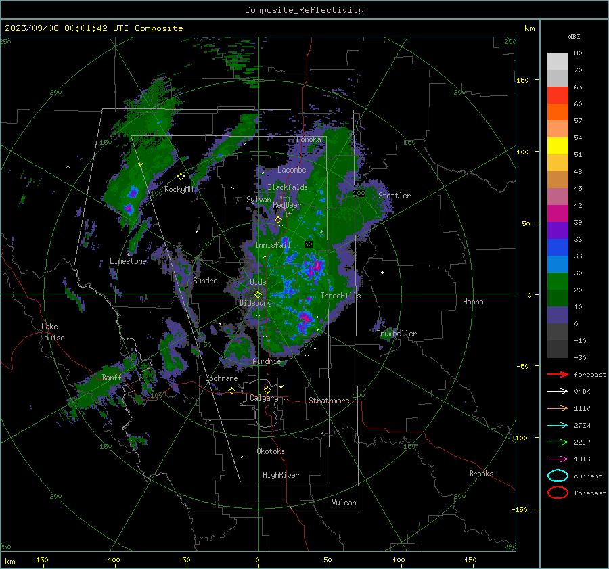Click the white 04DK arrow legend icon
The image size is (609, 569).
coord(558,392)
